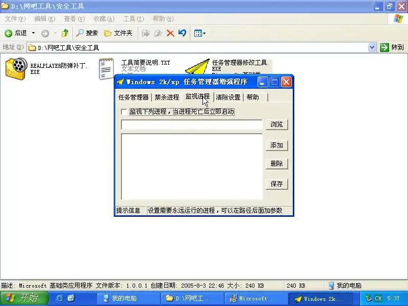Viewport: 408px width, 306px height.
Task: Click the 工具简要说明.TXT file name
Action: pyautogui.click(x=145, y=63)
